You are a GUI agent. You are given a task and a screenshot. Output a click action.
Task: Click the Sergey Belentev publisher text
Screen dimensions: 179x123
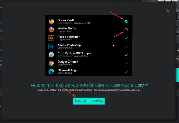coord(82,23)
